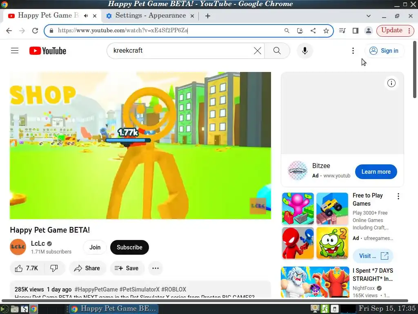Click the Chrome Update button

(x=391, y=30)
